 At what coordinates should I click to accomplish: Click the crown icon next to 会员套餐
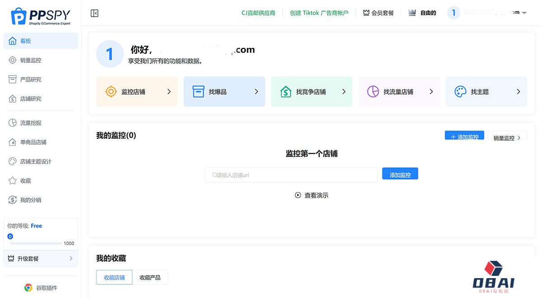(366, 13)
